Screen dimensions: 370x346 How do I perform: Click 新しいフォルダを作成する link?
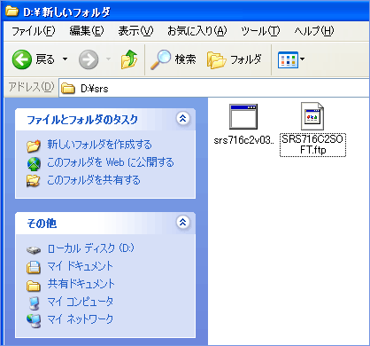pyautogui.click(x=99, y=145)
